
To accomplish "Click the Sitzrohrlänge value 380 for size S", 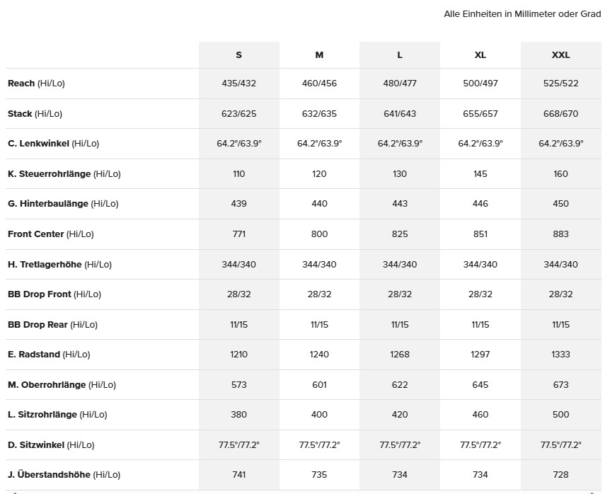I will coord(238,414).
